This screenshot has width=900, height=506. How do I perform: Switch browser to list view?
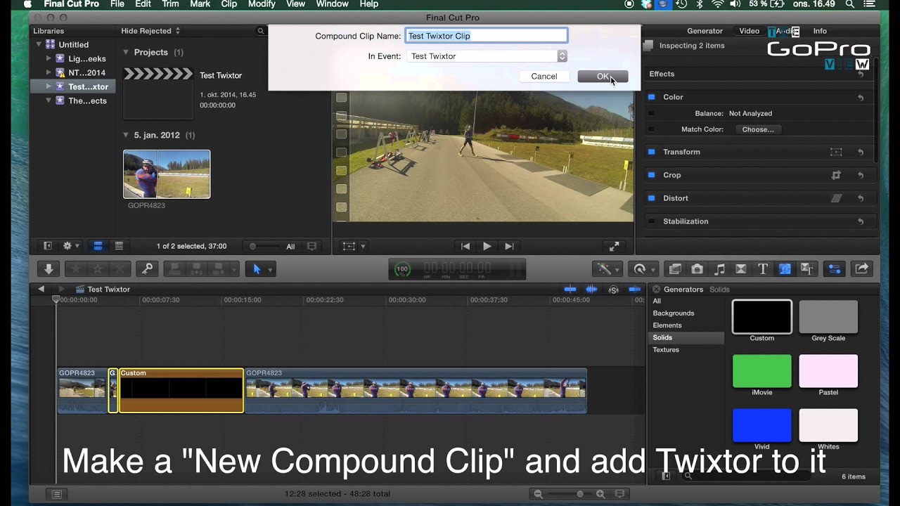119,246
